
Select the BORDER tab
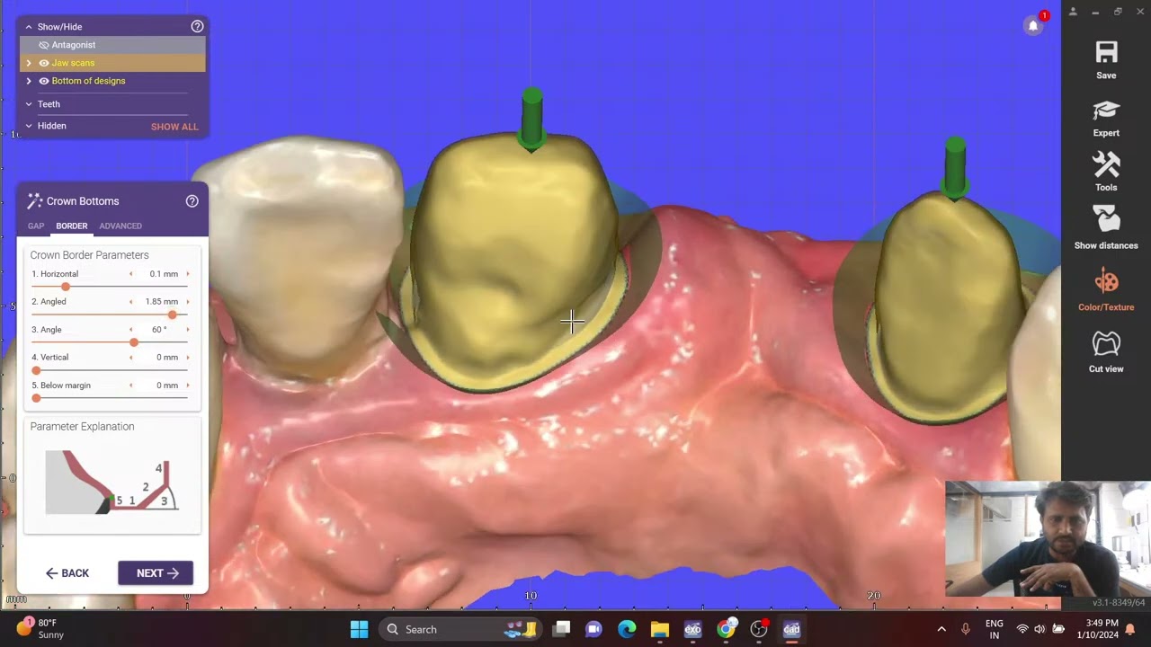72,226
